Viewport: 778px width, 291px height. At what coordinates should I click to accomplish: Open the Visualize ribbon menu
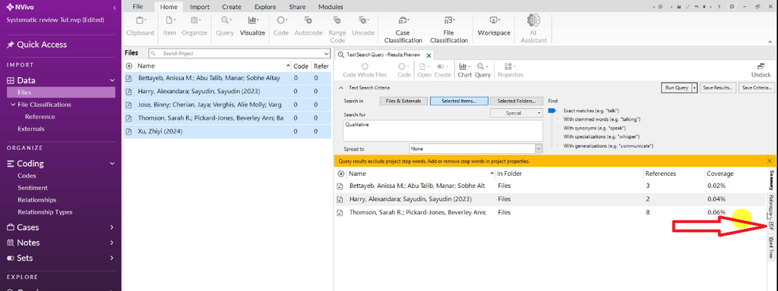252,26
